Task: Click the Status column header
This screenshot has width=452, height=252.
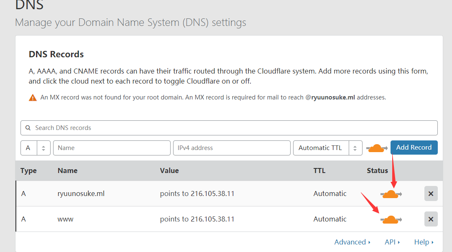Action: click(377, 171)
